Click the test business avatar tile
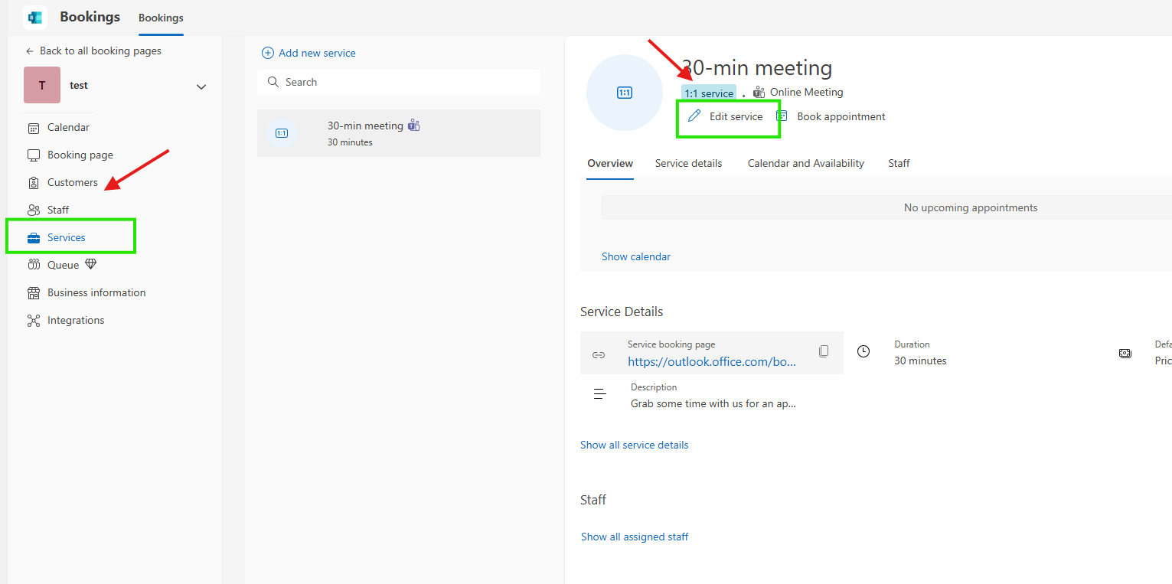 click(42, 85)
